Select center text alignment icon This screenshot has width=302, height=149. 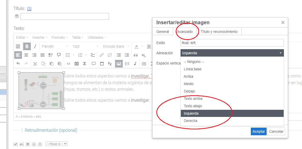click(26, 55)
